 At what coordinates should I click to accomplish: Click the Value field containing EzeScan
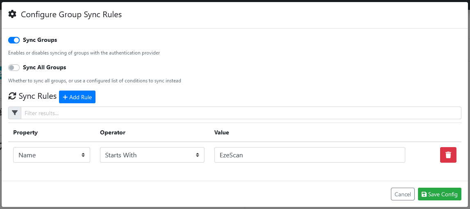[309, 155]
